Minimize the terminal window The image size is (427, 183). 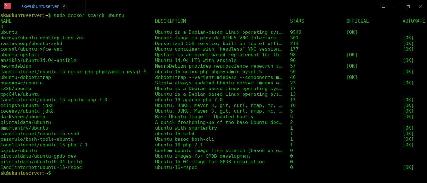click(396, 6)
